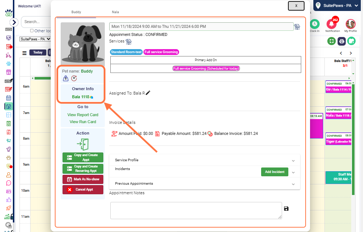Image resolution: width=363 pixels, height=232 pixels.
Task: Open the shopping cart icon in sidebar
Action: [x=8, y=140]
